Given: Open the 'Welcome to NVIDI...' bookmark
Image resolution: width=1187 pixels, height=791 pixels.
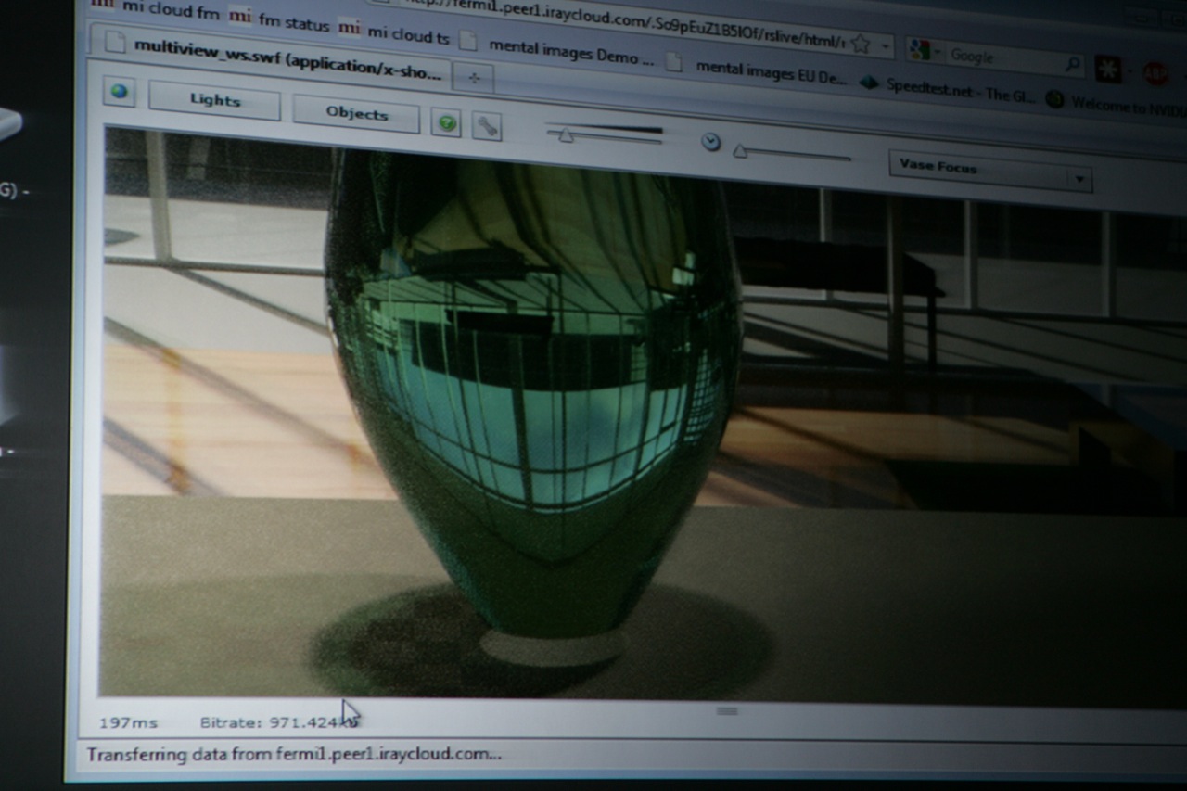Looking at the screenshot, I should (x=1116, y=104).
